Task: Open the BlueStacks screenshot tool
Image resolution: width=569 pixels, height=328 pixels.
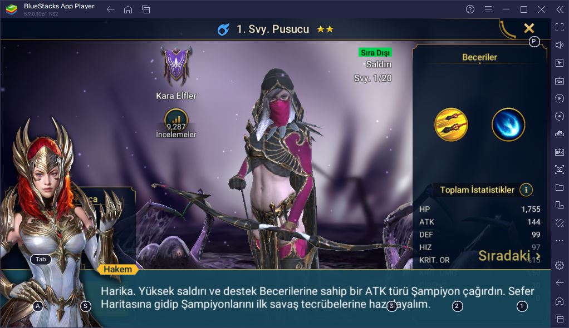Action: click(x=560, y=169)
